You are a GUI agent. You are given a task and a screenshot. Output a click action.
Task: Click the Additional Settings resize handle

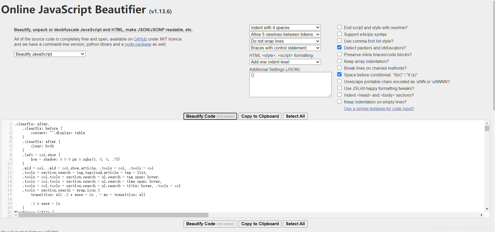[330, 95]
